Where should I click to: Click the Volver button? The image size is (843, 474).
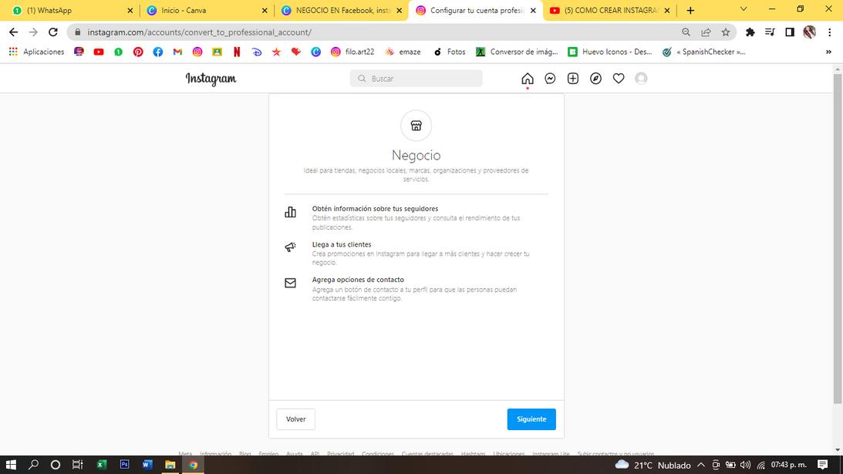click(x=295, y=419)
